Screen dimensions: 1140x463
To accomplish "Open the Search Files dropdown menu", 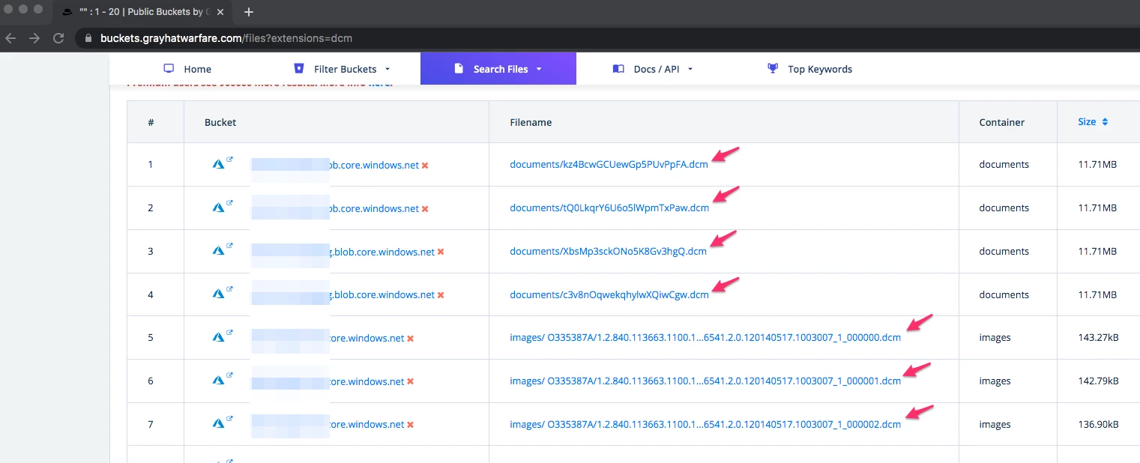I will (x=498, y=69).
